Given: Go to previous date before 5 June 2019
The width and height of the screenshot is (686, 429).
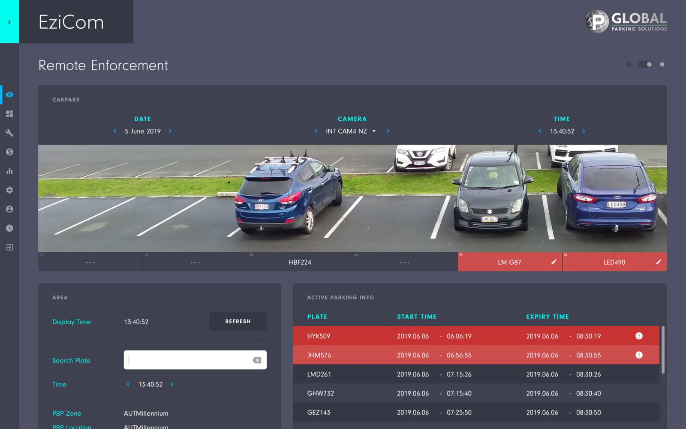Looking at the screenshot, I should [114, 131].
